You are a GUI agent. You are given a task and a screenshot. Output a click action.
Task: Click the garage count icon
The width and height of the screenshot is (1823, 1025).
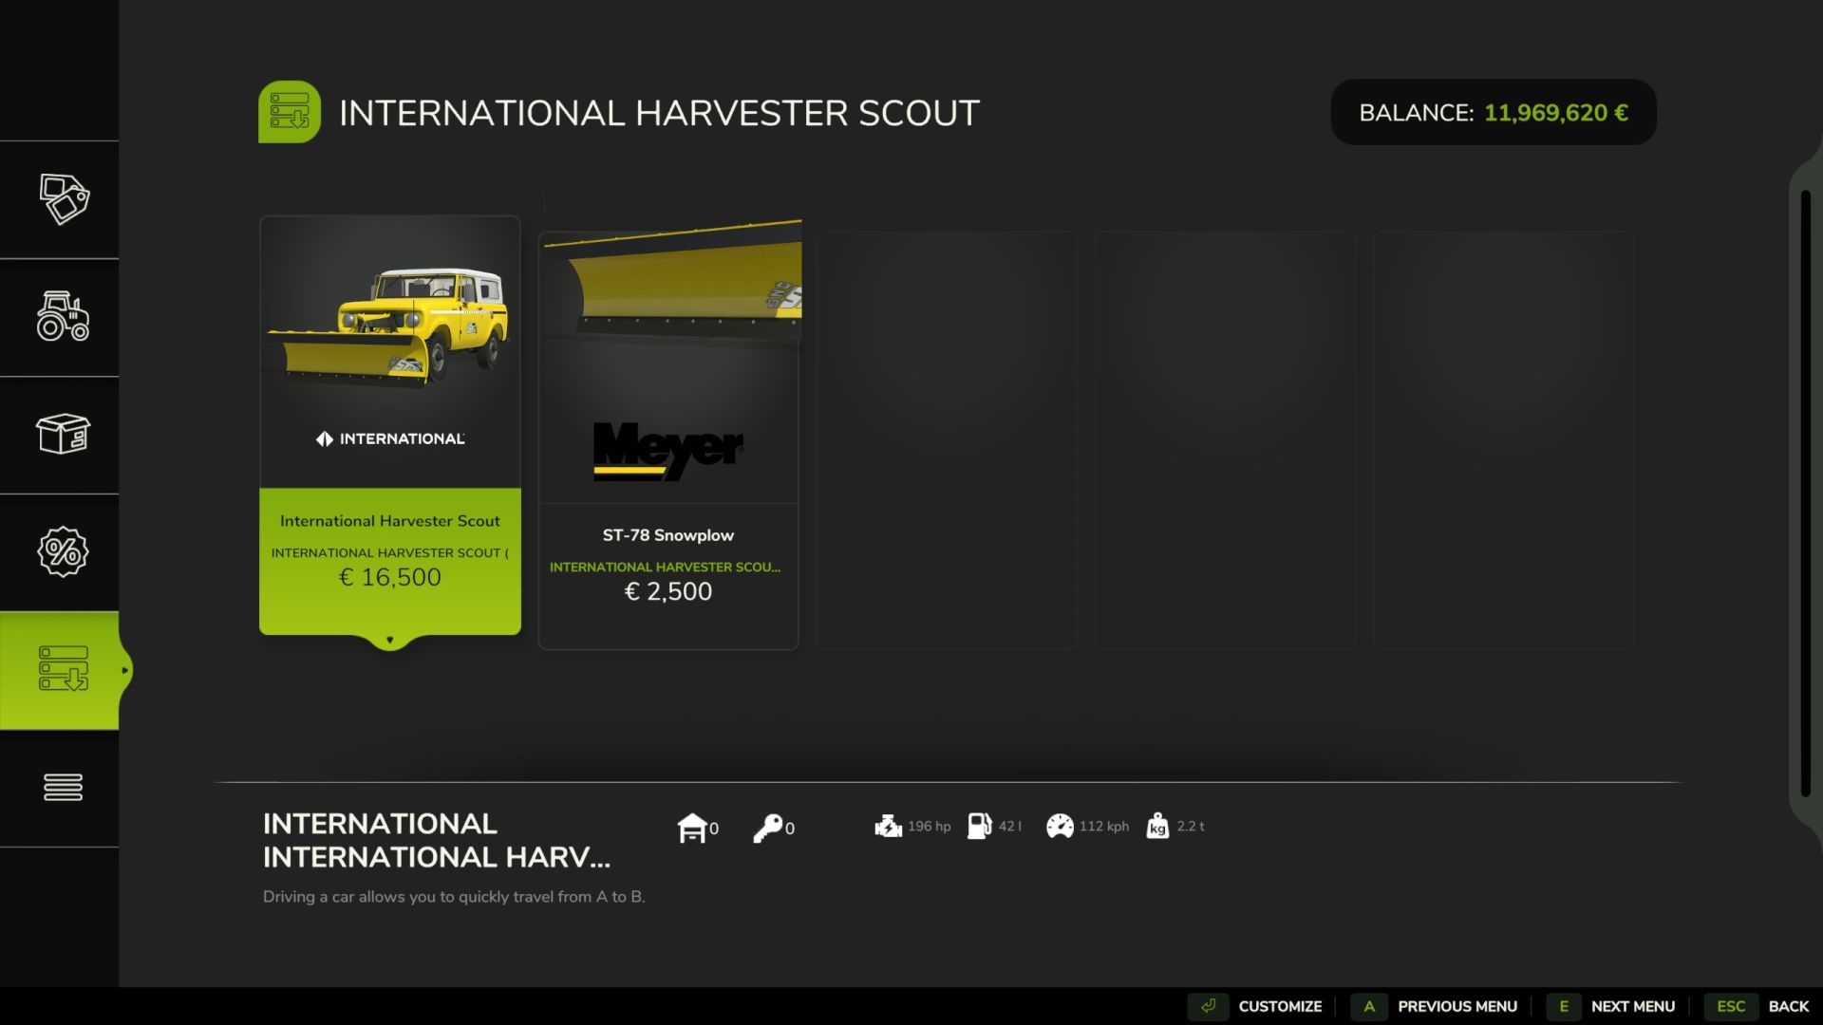point(694,826)
